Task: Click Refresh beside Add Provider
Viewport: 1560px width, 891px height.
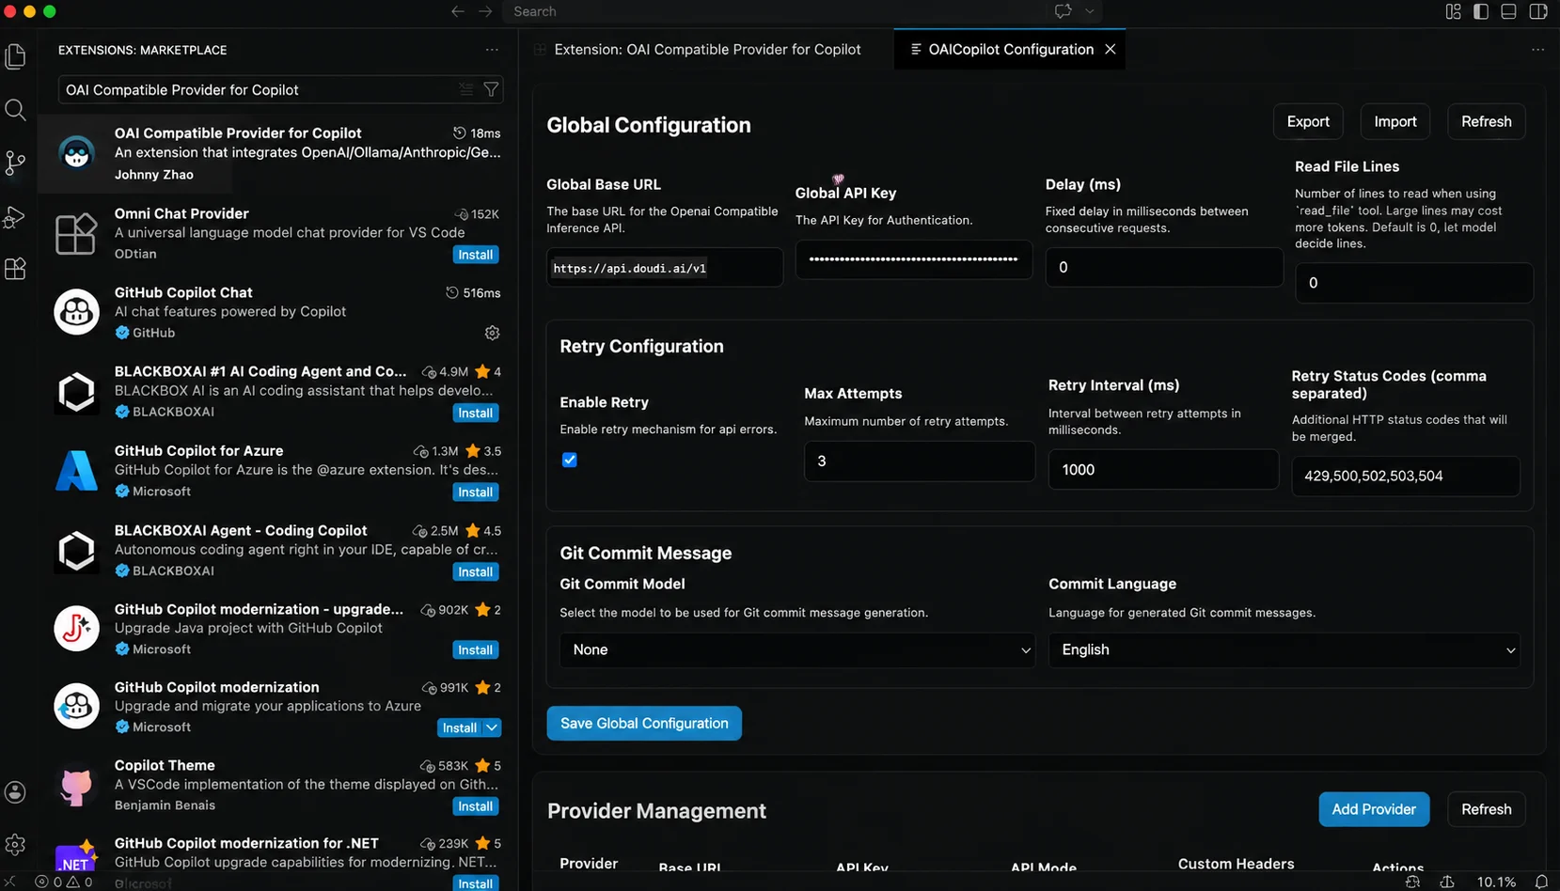Action: coord(1487,809)
